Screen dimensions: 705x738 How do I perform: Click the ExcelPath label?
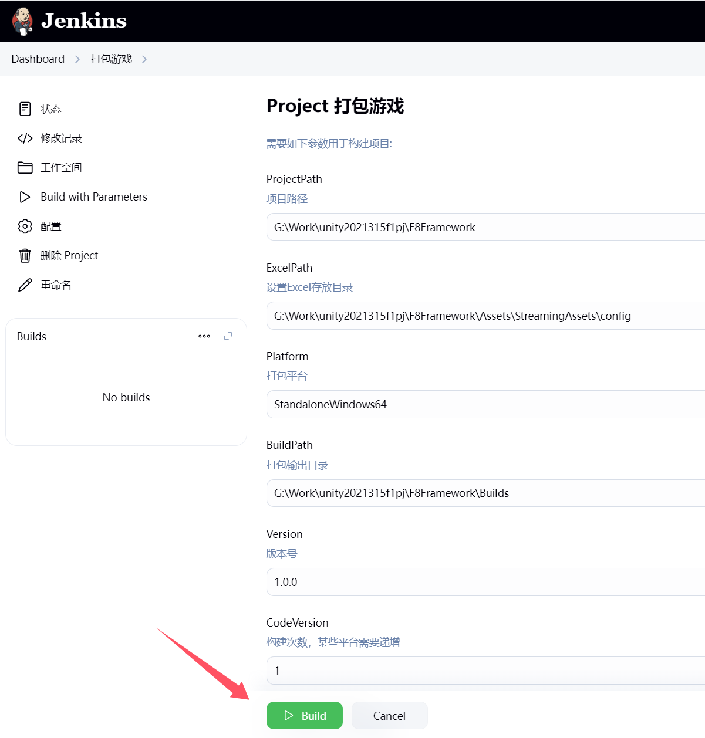289,268
